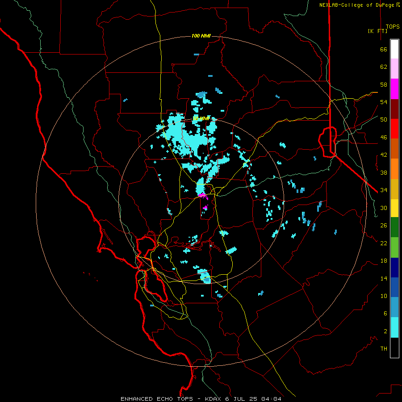Click the '42' legend value
Viewport: 402px width, 402px height.
[384, 155]
